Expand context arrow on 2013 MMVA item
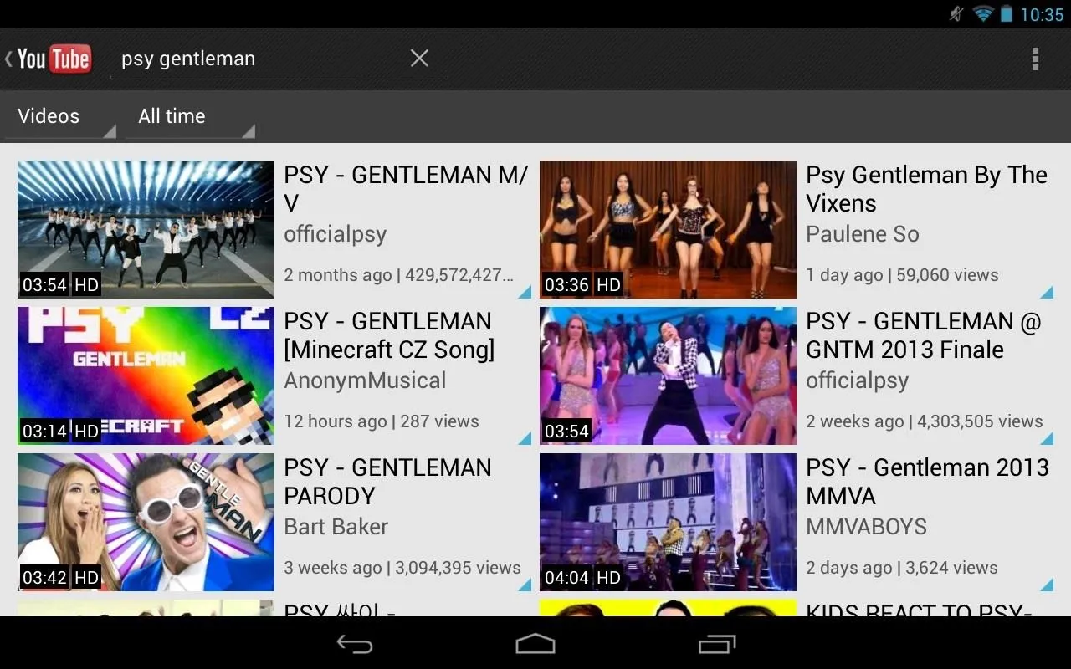The image size is (1071, 669). coord(1047,585)
